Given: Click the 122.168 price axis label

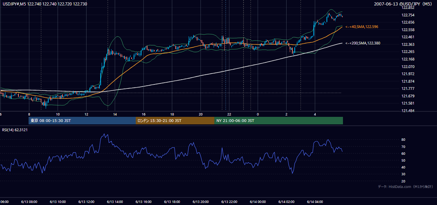Looking at the screenshot, I should (x=408, y=59).
